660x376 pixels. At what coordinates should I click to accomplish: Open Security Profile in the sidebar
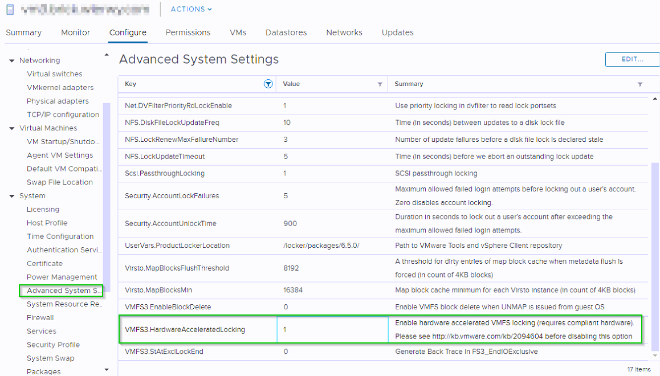[x=53, y=345]
